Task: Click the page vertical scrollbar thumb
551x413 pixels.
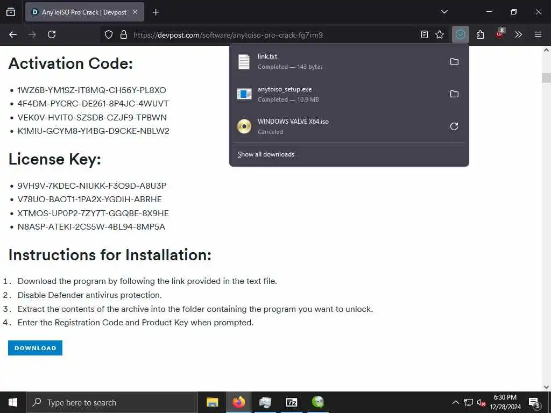Action: (546, 77)
